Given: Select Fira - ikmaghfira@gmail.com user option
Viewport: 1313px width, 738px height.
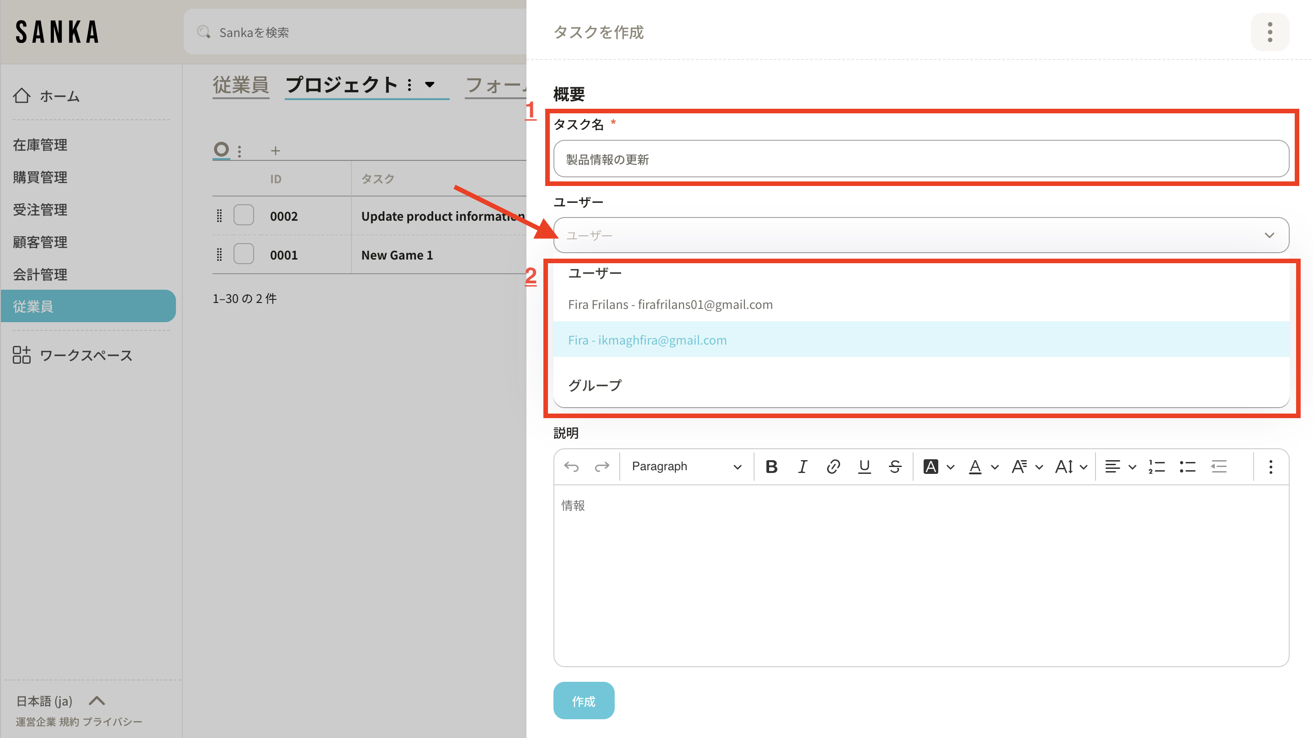Looking at the screenshot, I should click(647, 340).
